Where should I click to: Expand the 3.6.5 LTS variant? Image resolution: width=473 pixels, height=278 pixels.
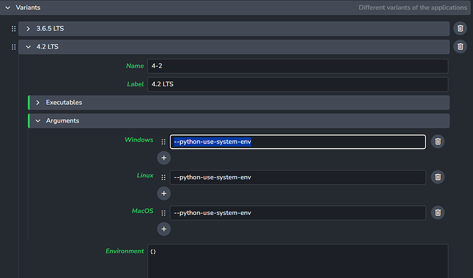point(28,29)
